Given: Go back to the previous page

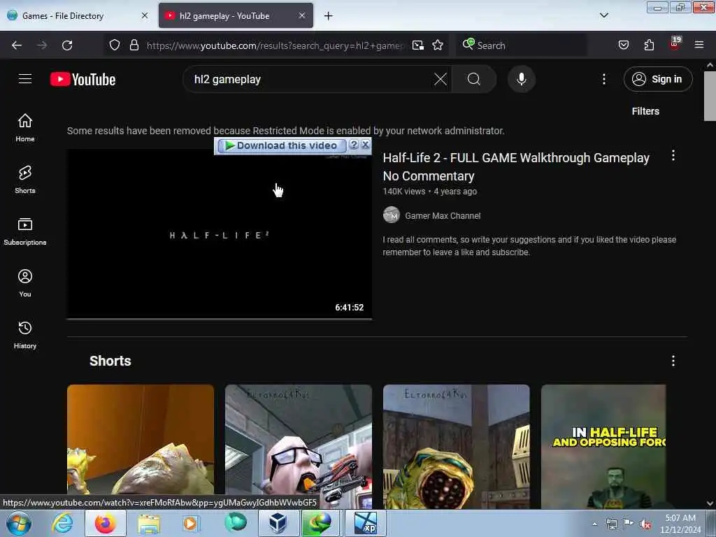Looking at the screenshot, I should pos(17,45).
